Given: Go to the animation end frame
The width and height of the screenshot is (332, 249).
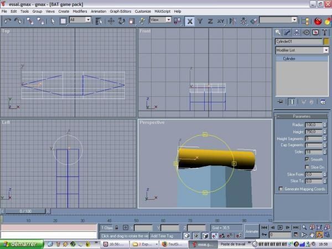Looking at the screenshot, I should pyautogui.click(x=296, y=227).
